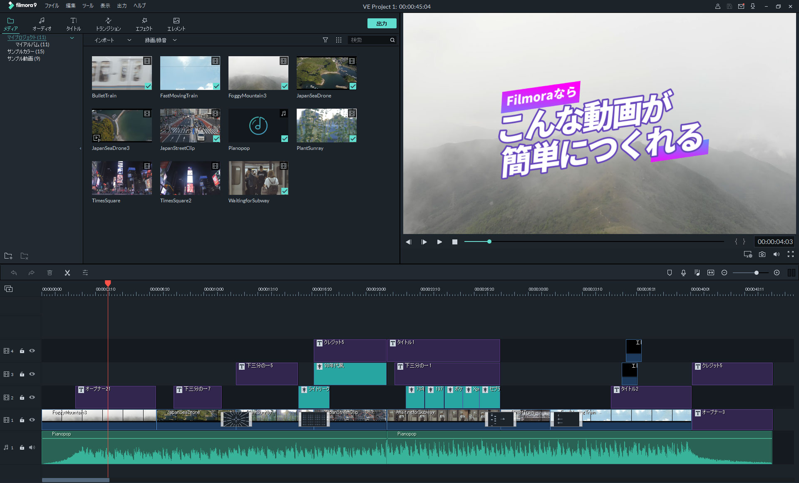Delete the selected clip with trash icon

[x=50, y=273]
